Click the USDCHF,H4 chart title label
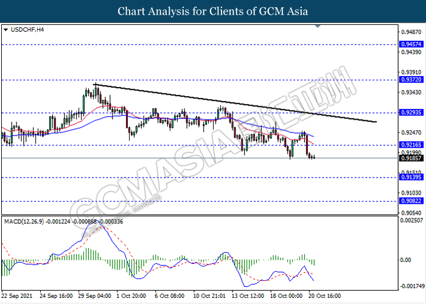Screen dimensions: 426x304 pos(27,30)
